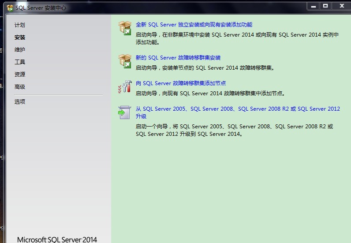Click the SQL Server 安装中心 title bar icon
Screen dimensions: 351x243
10,8
